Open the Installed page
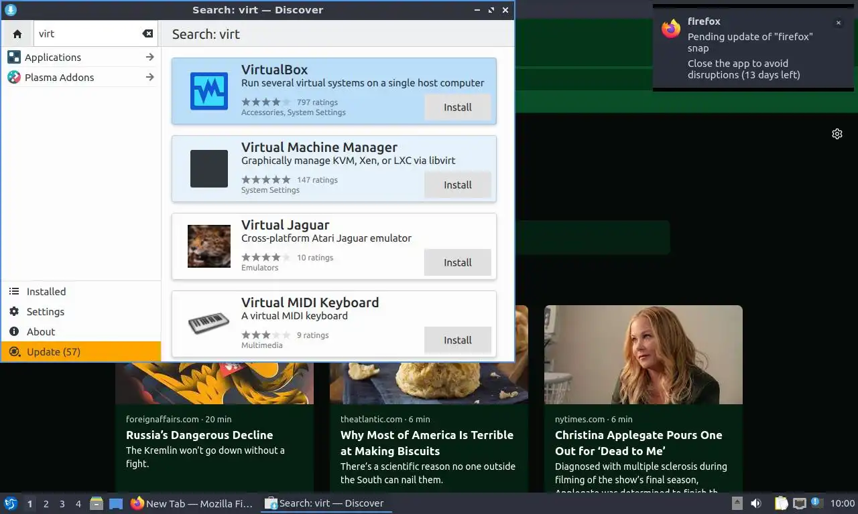This screenshot has width=858, height=514. click(80, 292)
